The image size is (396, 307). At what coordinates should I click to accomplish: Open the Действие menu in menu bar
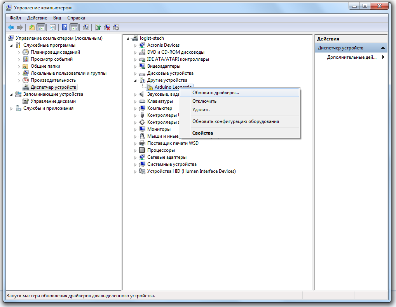pyautogui.click(x=37, y=18)
